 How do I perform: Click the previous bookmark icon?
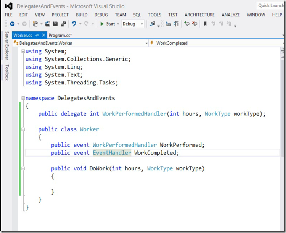[213, 24]
